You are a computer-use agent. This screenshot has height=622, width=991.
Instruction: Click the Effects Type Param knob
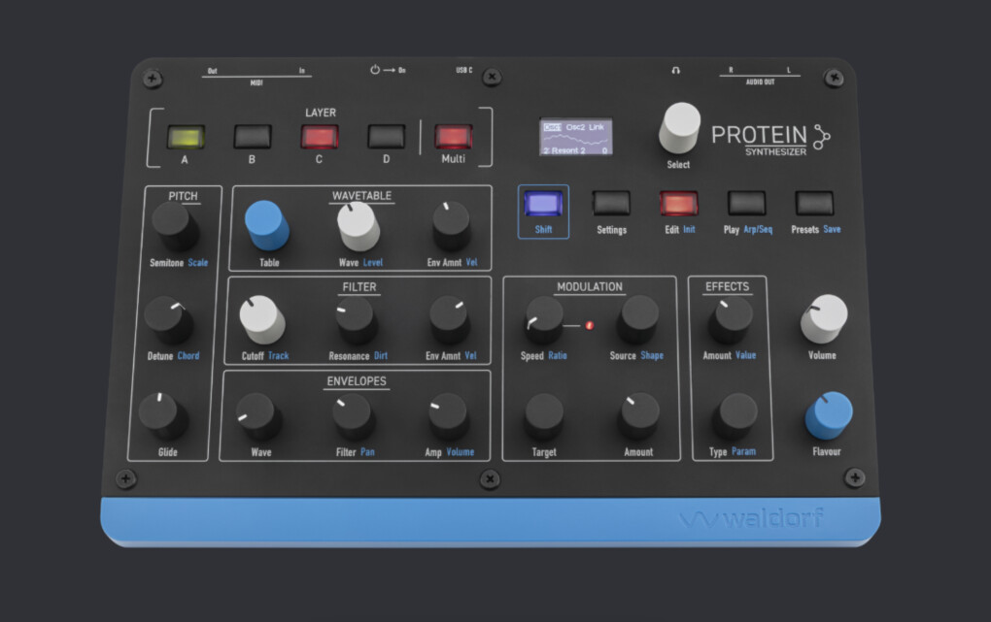tap(735, 417)
